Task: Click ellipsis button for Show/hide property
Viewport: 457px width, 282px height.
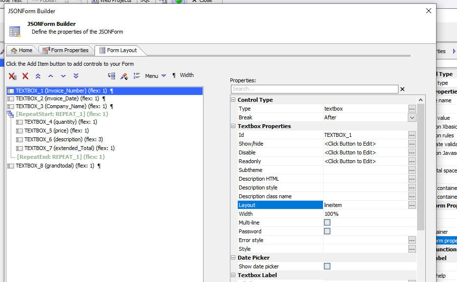Action: (412, 144)
